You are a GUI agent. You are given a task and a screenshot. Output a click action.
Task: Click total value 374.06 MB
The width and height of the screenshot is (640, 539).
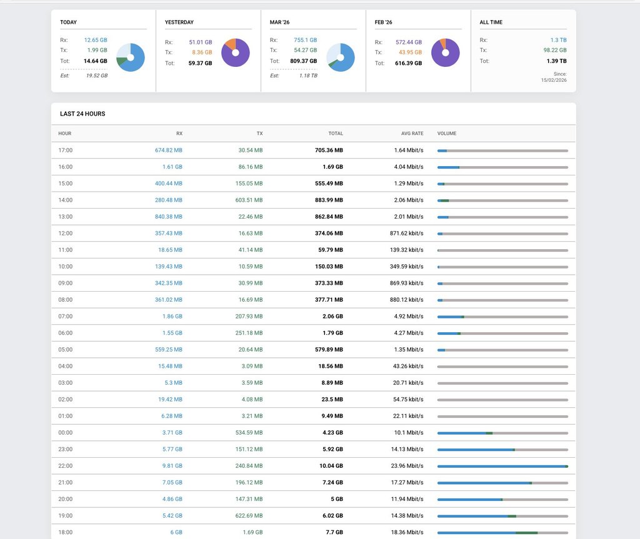[329, 234]
